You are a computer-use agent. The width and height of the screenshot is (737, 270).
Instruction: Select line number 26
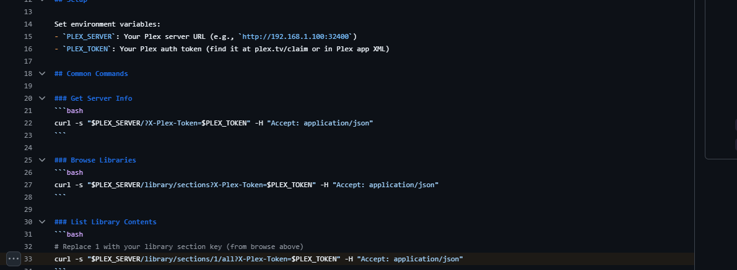(28, 172)
